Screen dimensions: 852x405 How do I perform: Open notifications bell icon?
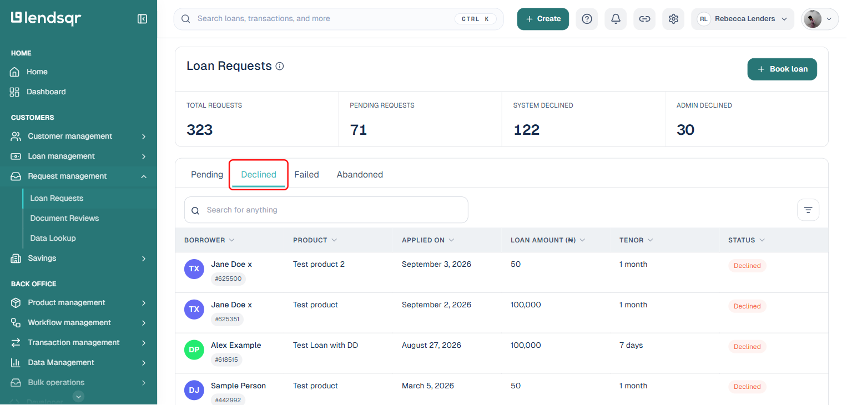coord(616,19)
